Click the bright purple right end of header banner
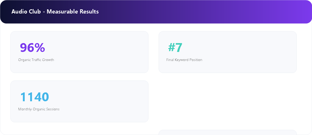 [x=299, y=12]
